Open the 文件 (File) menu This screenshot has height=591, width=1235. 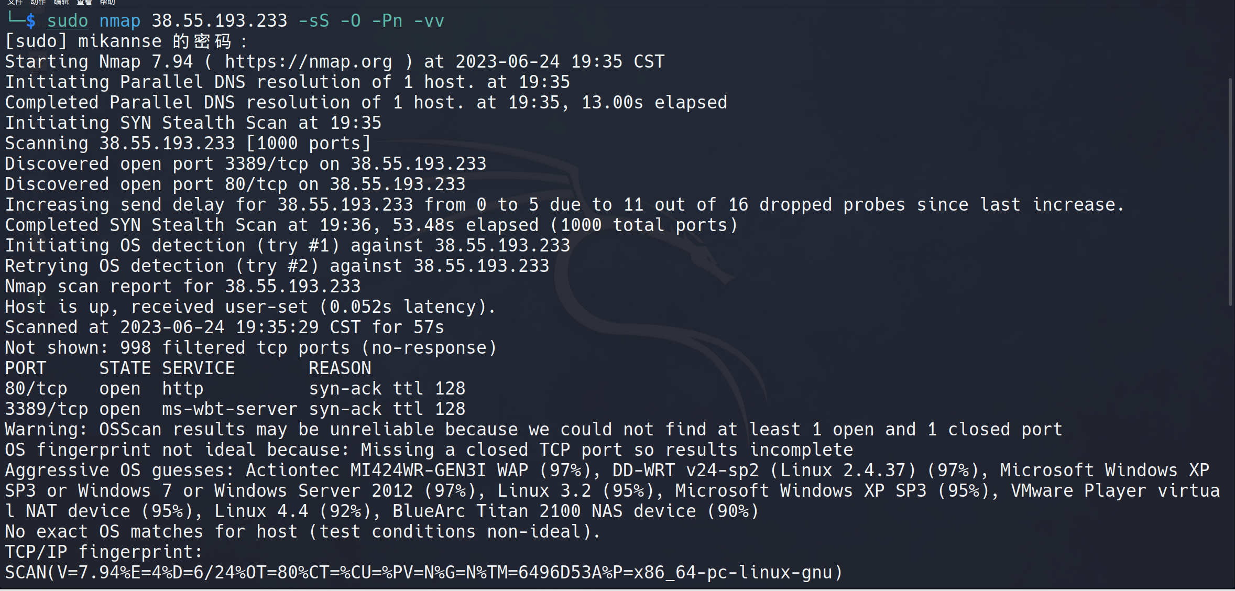coord(15,2)
